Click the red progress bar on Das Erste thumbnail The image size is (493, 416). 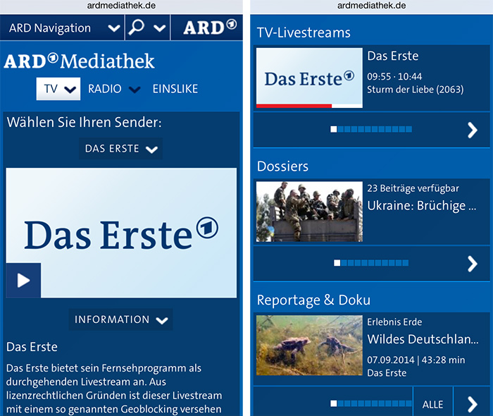tap(294, 106)
